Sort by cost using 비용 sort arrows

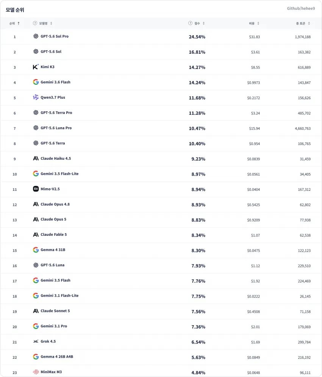258,23
